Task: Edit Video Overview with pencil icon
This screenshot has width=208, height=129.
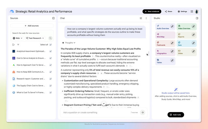Action: (194, 26)
